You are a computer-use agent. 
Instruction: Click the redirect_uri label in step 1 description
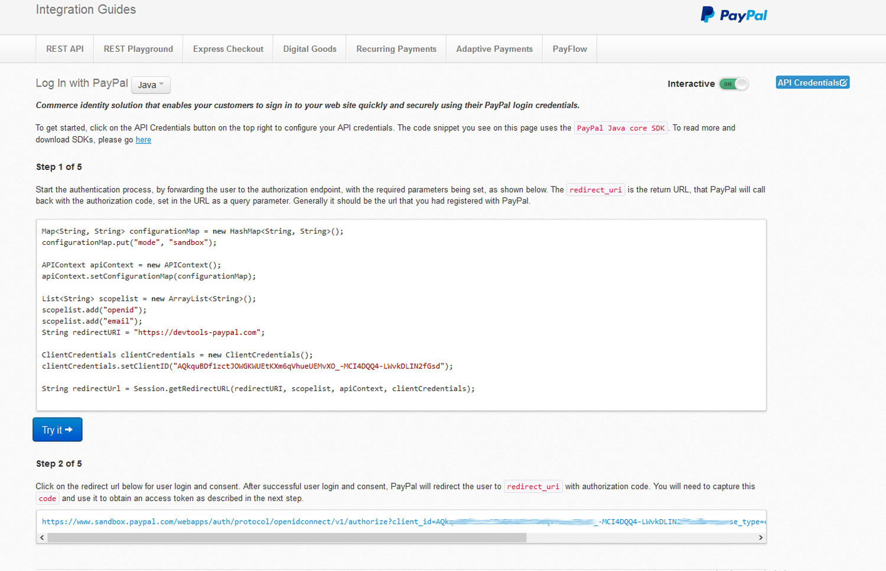[595, 190]
